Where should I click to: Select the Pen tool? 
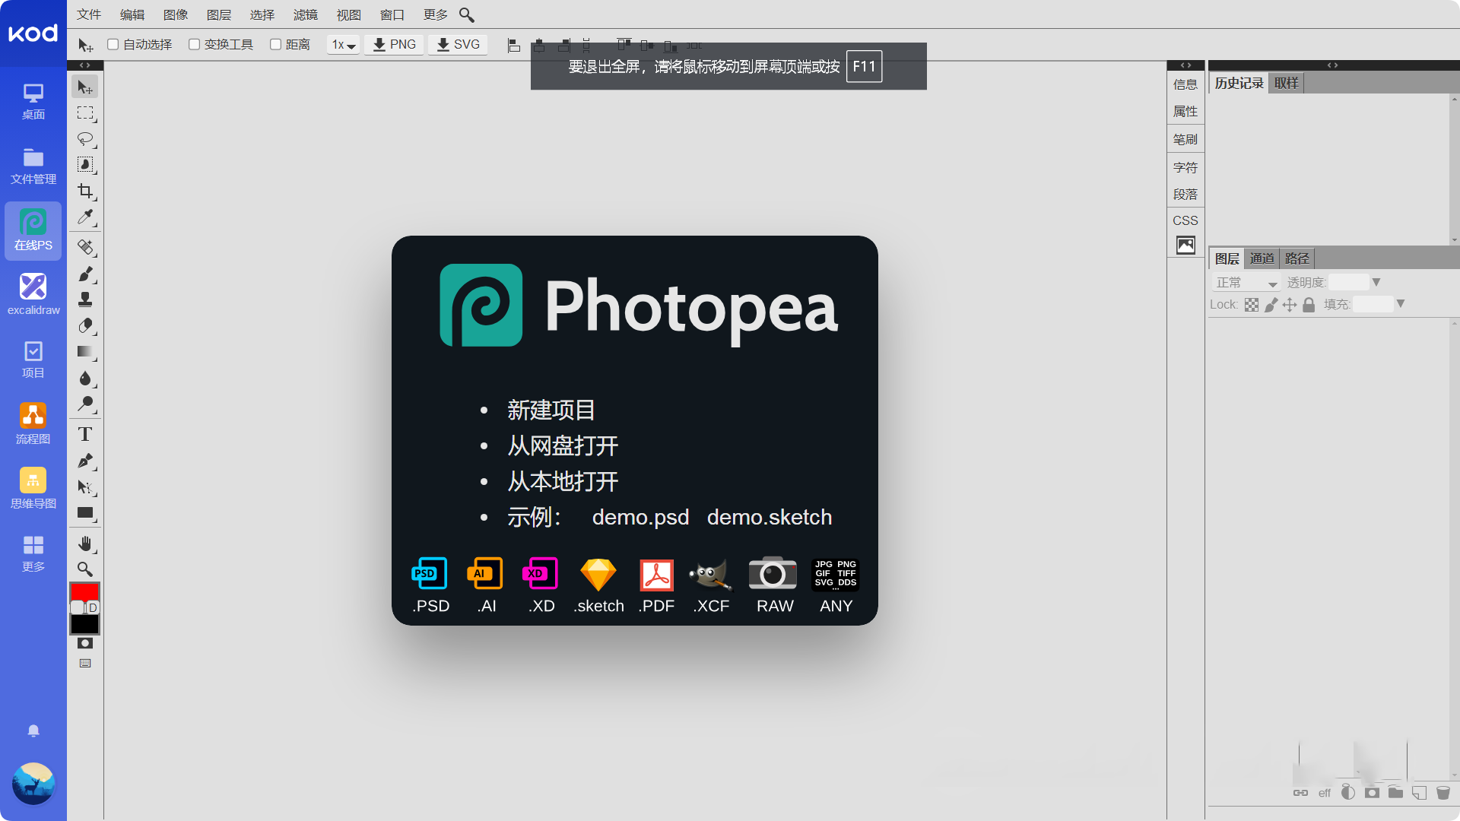click(x=85, y=461)
